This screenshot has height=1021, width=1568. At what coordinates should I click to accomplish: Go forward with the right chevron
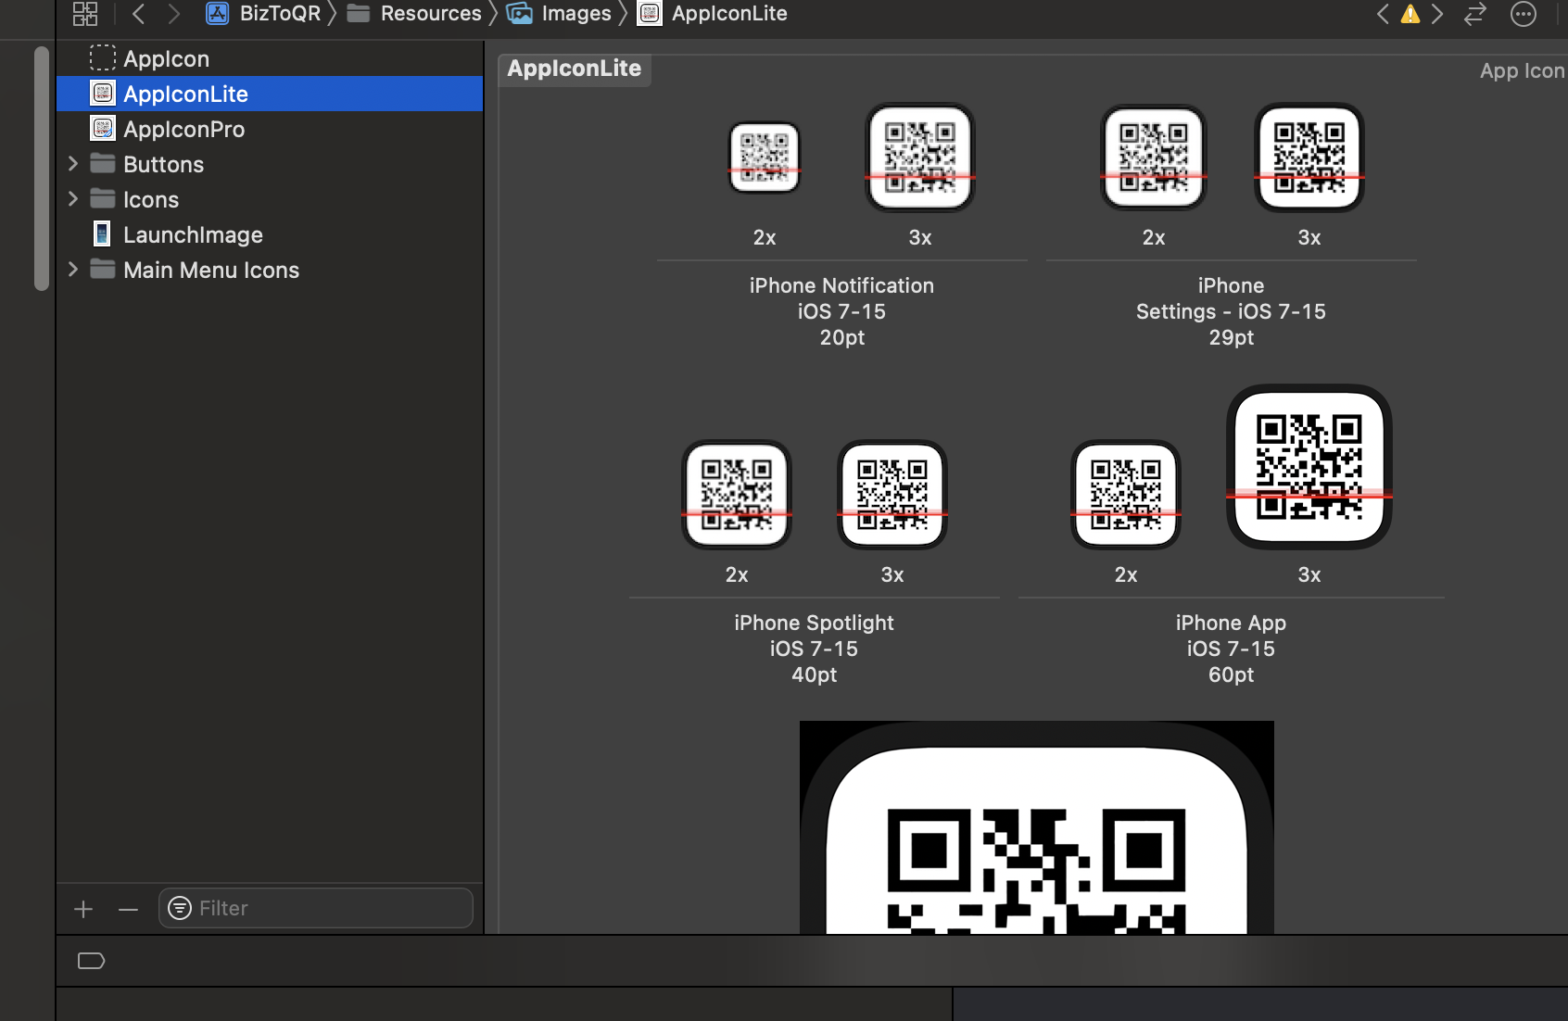coord(173,14)
